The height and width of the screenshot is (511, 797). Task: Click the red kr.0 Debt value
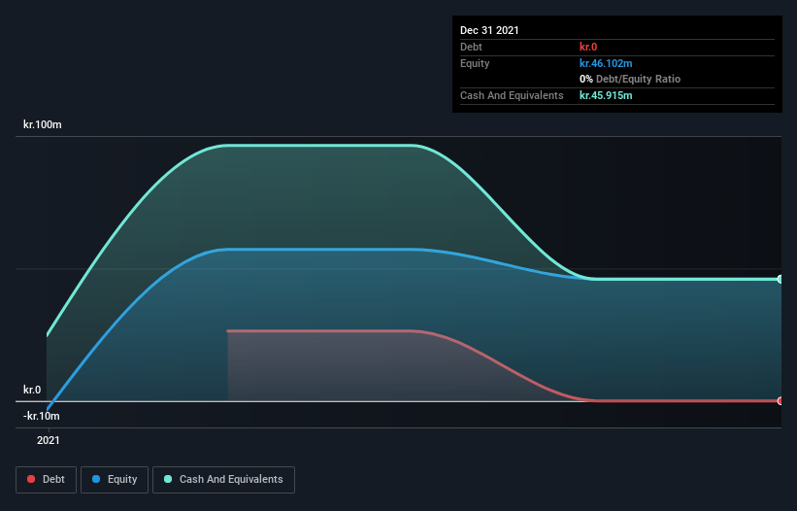(588, 47)
